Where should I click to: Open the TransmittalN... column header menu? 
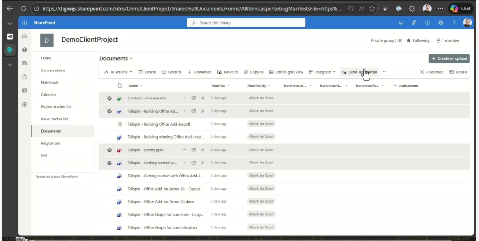pyautogui.click(x=333, y=86)
